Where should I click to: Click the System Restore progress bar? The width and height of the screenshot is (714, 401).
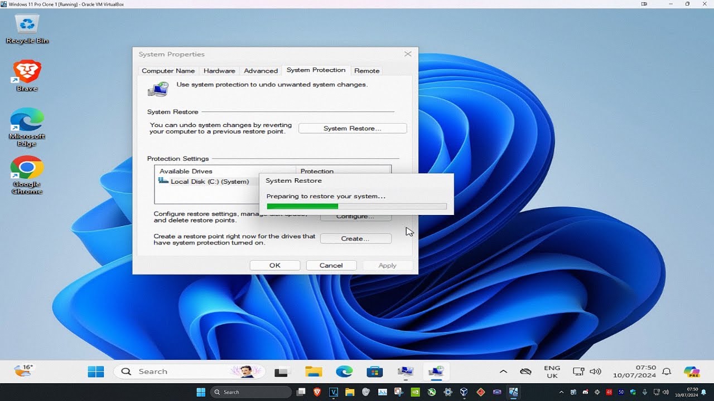point(356,206)
